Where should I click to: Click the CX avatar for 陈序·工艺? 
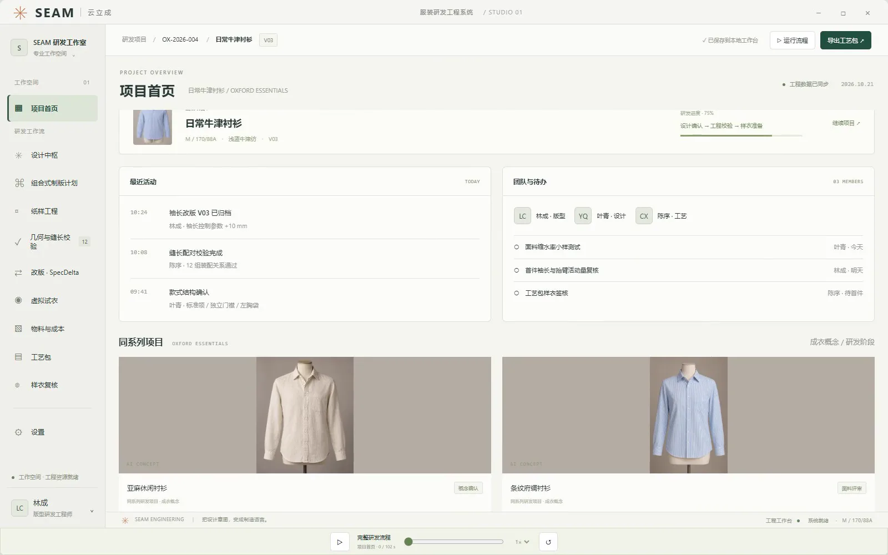click(644, 216)
